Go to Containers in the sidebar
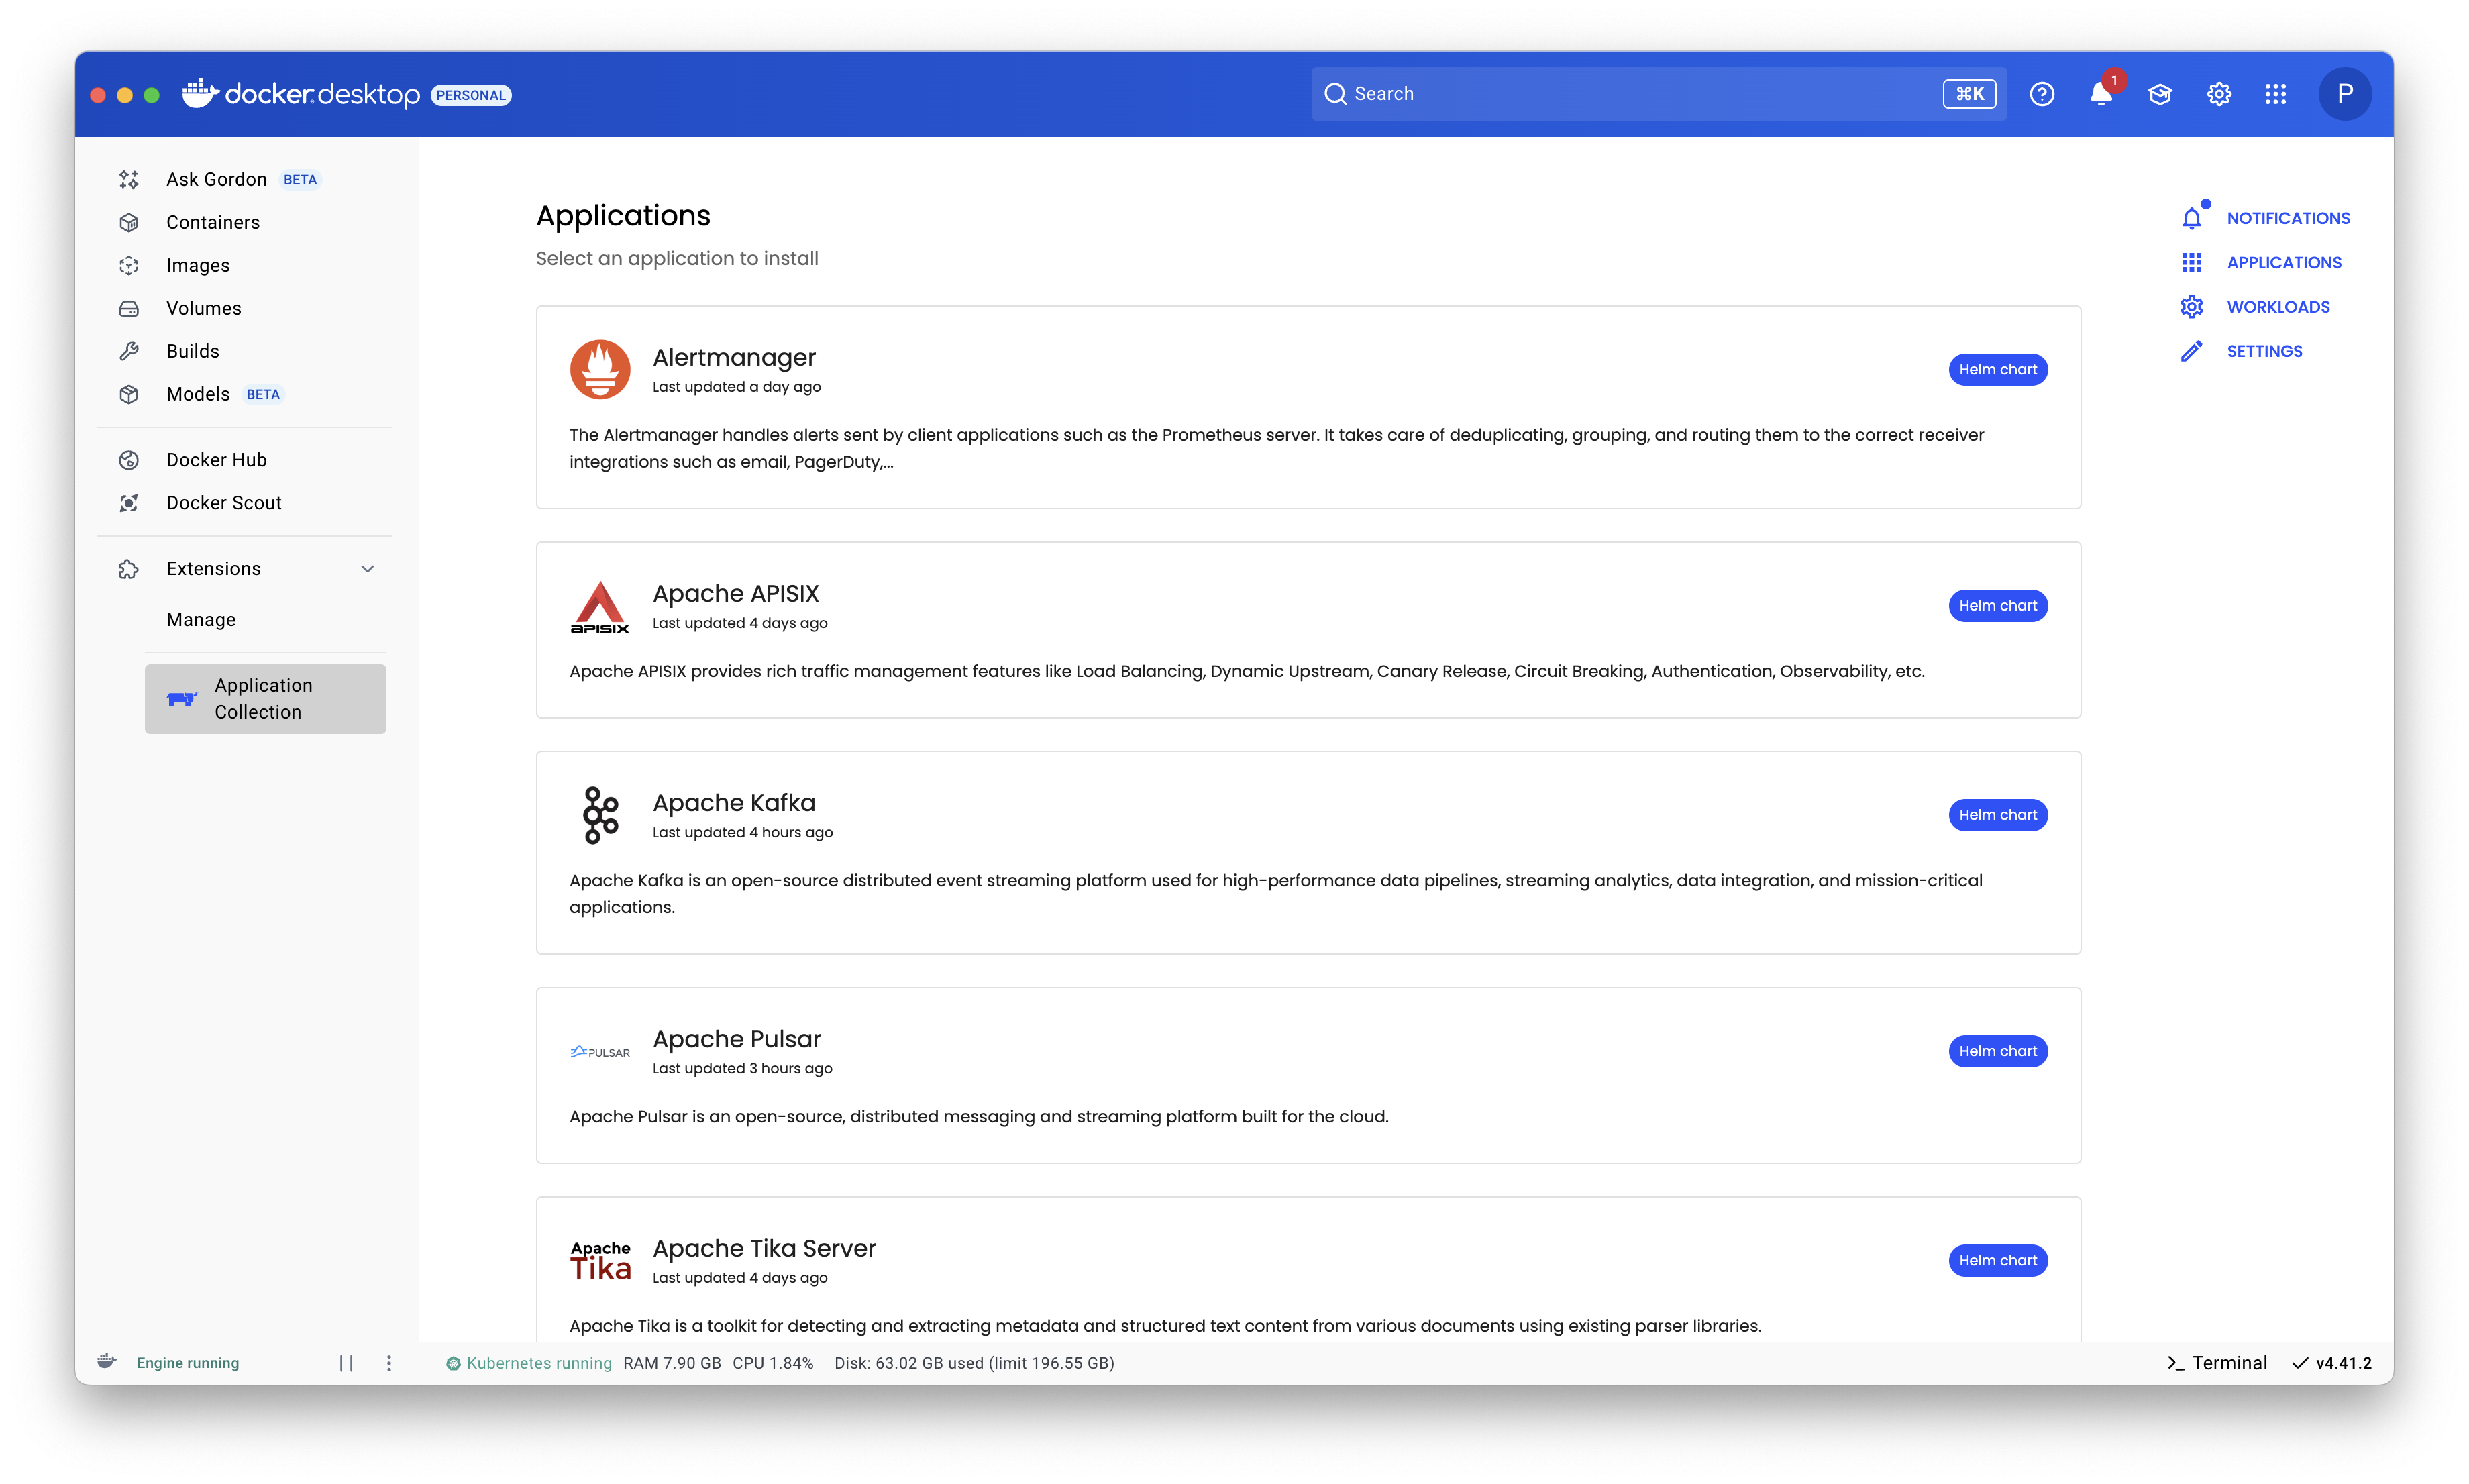2469x1484 pixels. 213,222
